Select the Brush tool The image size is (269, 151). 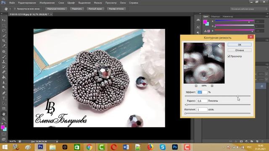4,57
